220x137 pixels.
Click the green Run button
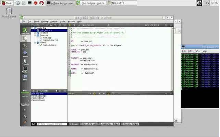coord(25,110)
